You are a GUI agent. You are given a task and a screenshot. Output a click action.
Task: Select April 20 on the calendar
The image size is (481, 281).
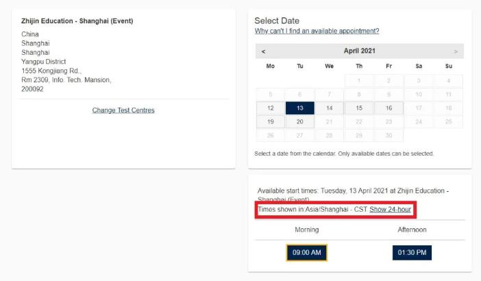click(300, 122)
